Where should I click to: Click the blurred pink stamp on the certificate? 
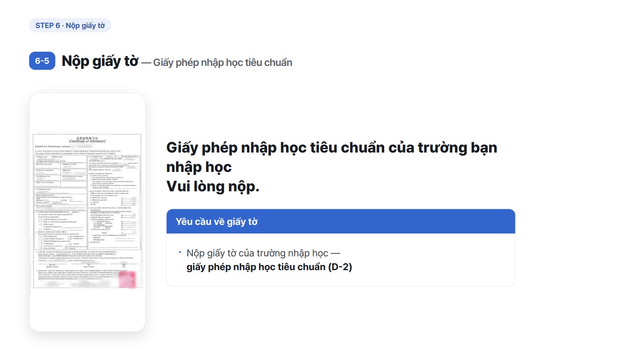[127, 279]
